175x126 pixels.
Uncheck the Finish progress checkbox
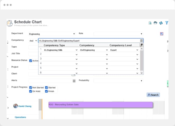[x=46, y=91]
